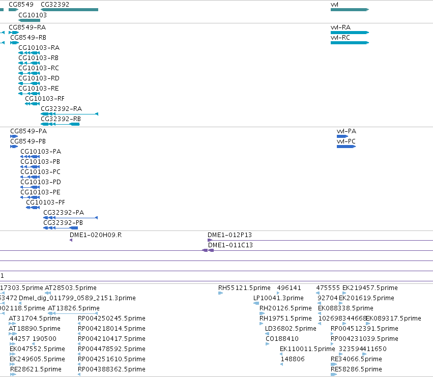Click the AT18890.5prime EST label
Image resolution: width=433 pixels, height=377 pixels.
[x=35, y=329]
